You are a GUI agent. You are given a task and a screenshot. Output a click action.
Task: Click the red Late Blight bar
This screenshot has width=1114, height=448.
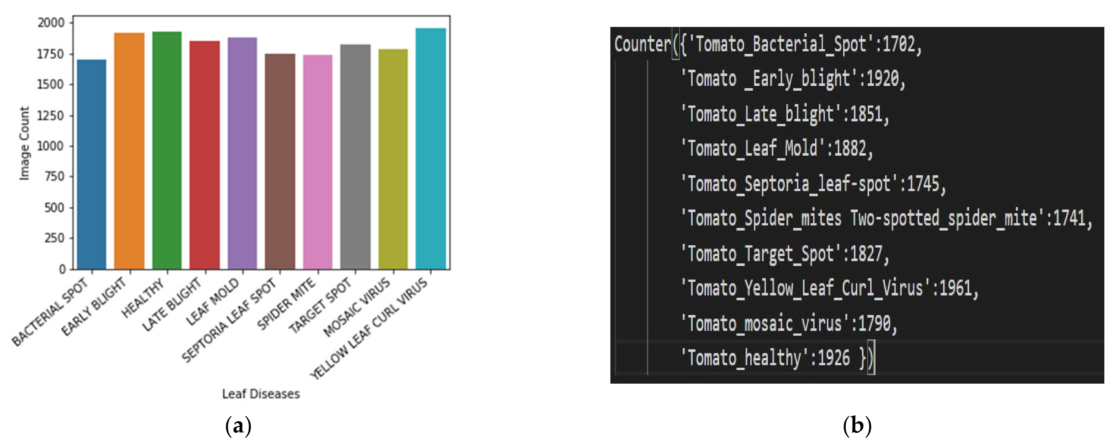coord(205,155)
